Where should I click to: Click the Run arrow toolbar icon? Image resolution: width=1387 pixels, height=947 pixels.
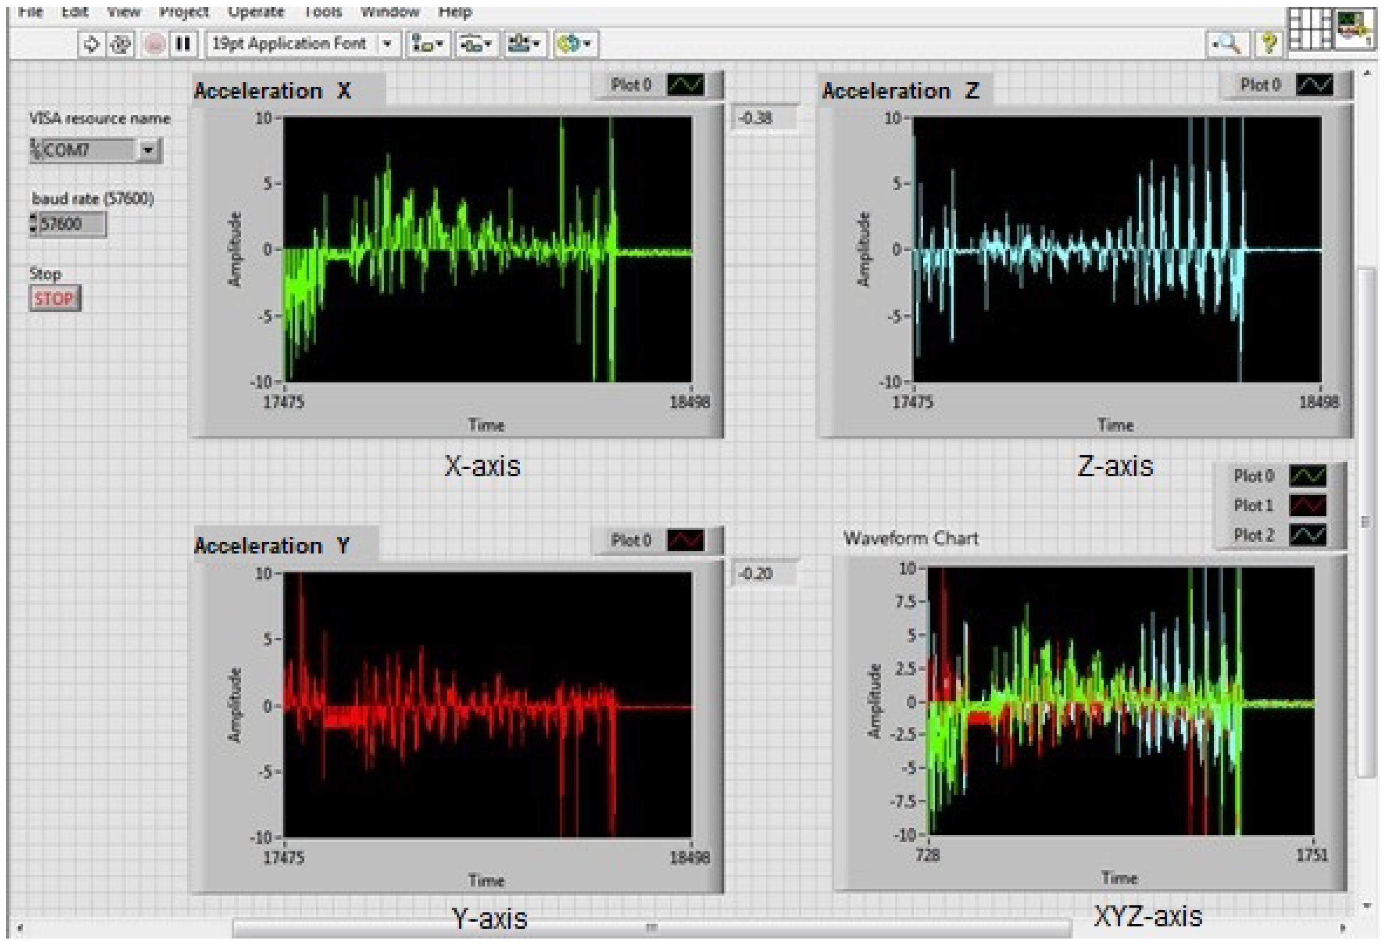(91, 44)
